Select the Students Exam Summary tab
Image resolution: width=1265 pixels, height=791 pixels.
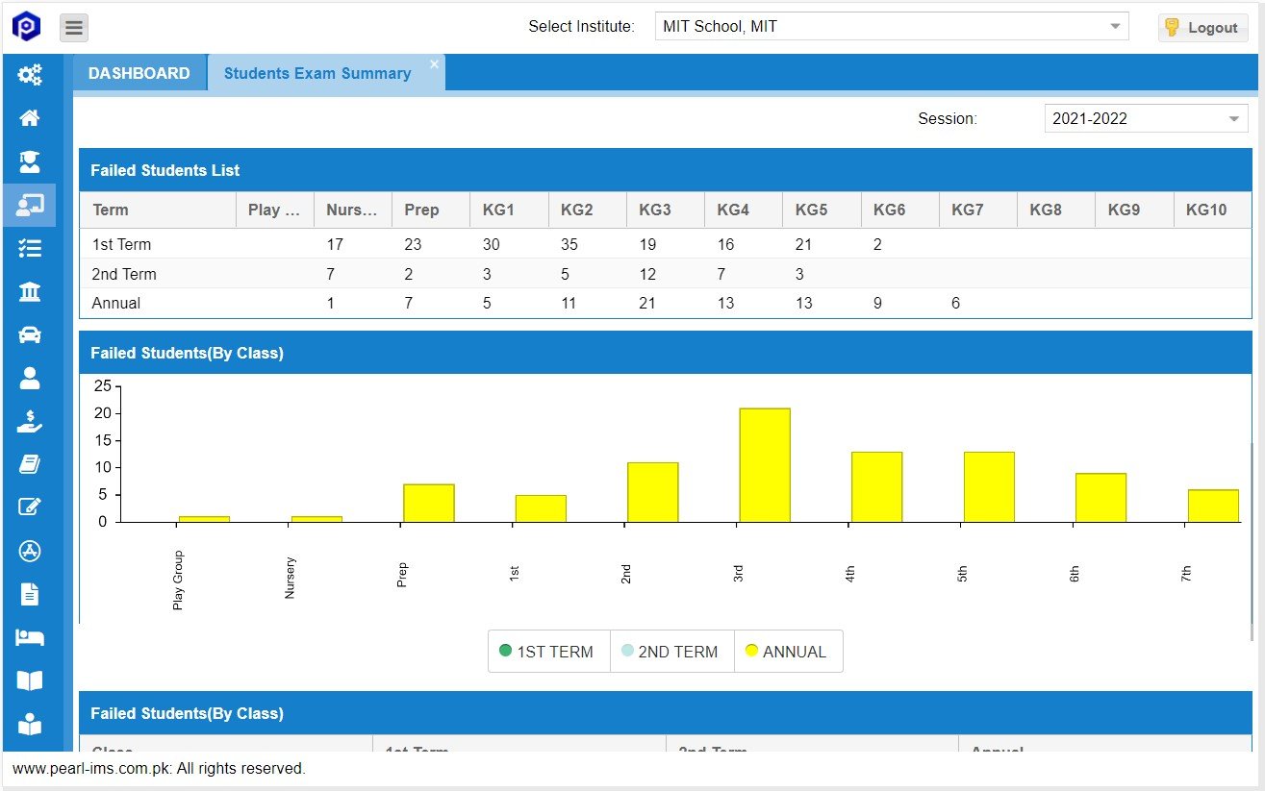pos(317,74)
